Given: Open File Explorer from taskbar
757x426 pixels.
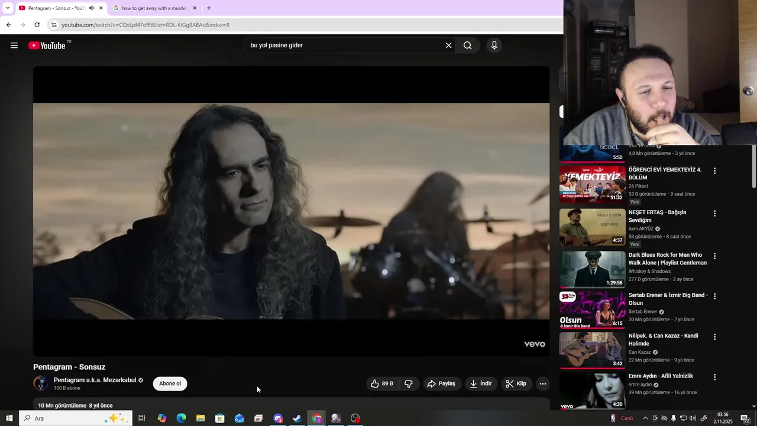Looking at the screenshot, I should [x=200, y=418].
